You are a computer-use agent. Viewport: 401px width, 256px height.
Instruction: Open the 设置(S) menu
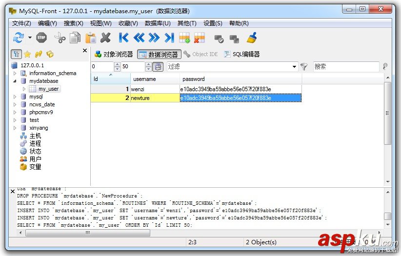coord(213,23)
